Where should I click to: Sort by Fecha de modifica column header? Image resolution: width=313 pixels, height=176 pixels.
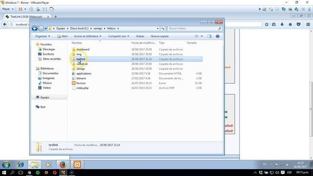(x=143, y=43)
